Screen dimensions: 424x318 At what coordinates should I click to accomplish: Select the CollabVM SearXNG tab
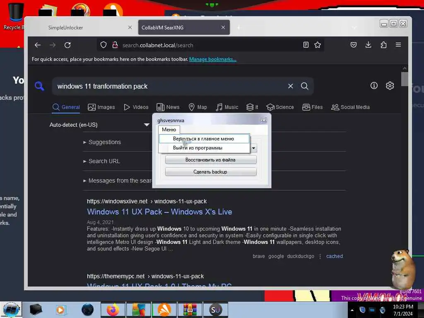(x=184, y=27)
